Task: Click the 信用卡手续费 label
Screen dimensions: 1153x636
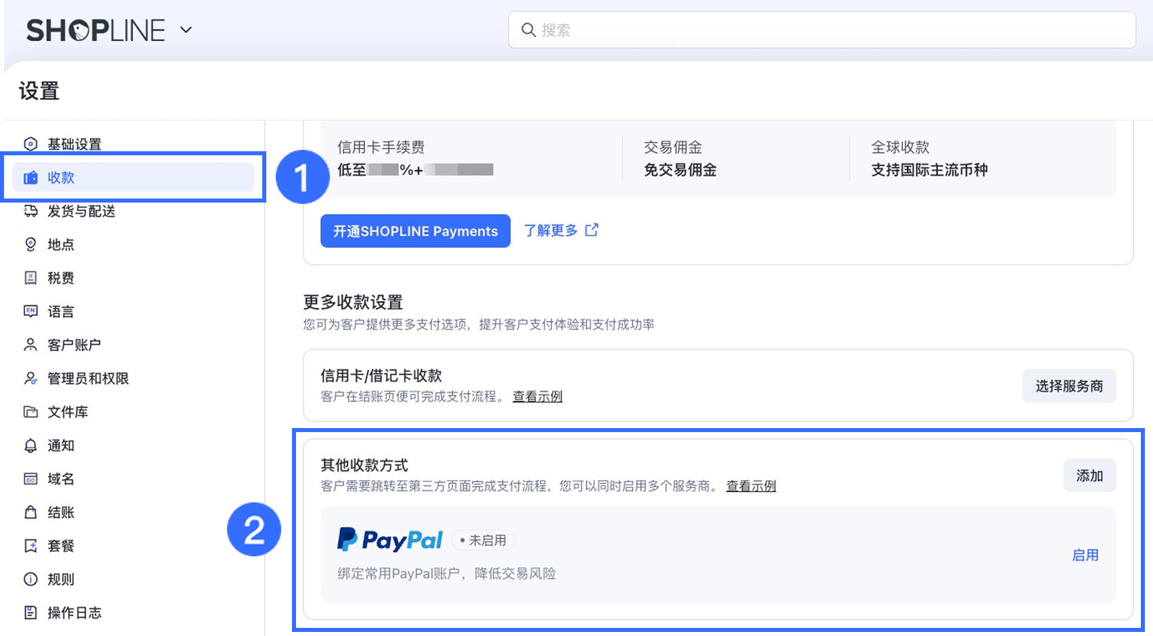Action: (381, 147)
